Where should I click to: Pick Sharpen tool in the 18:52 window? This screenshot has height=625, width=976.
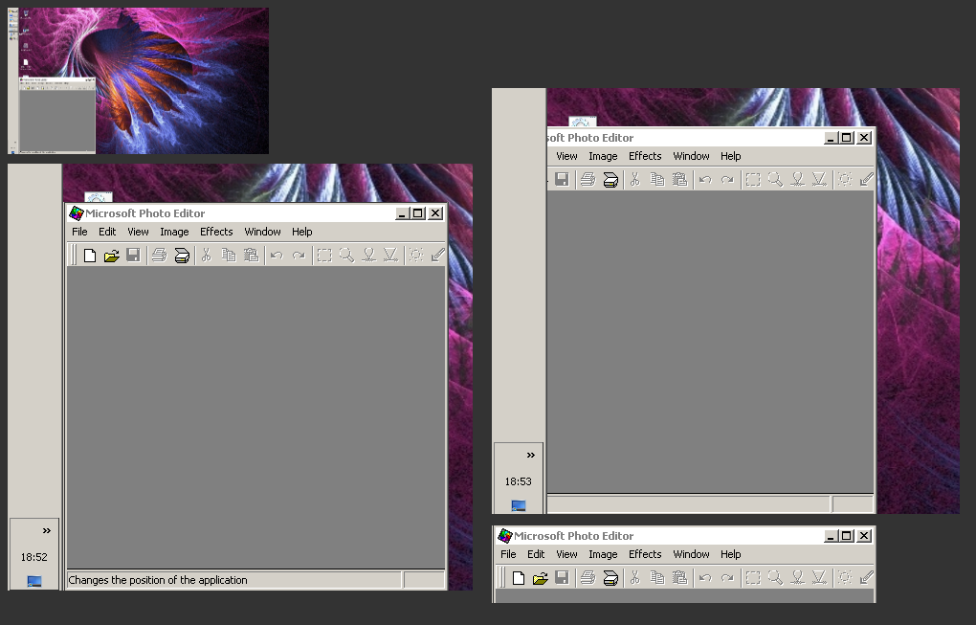pos(391,256)
